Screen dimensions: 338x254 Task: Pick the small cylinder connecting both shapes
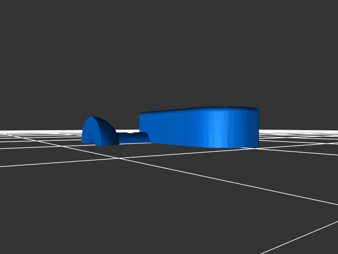(133, 138)
